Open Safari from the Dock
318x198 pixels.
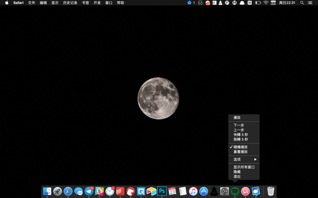[x=68, y=191]
